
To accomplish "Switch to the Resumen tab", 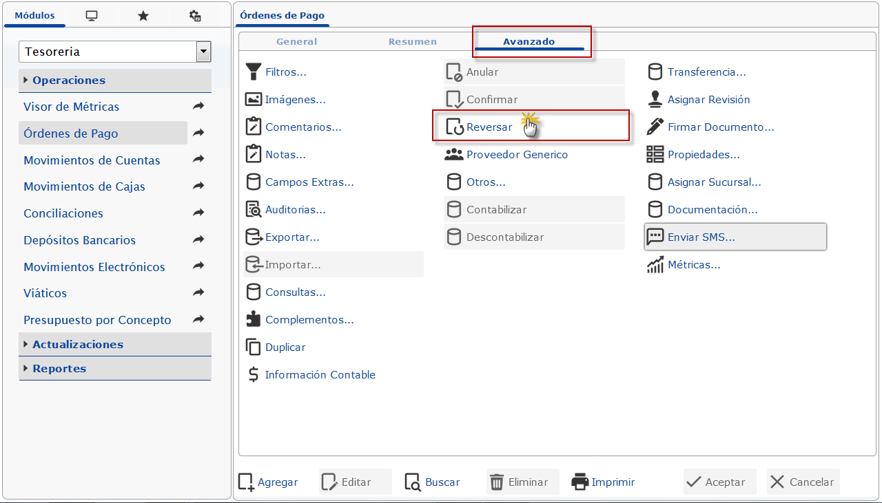I will (413, 41).
